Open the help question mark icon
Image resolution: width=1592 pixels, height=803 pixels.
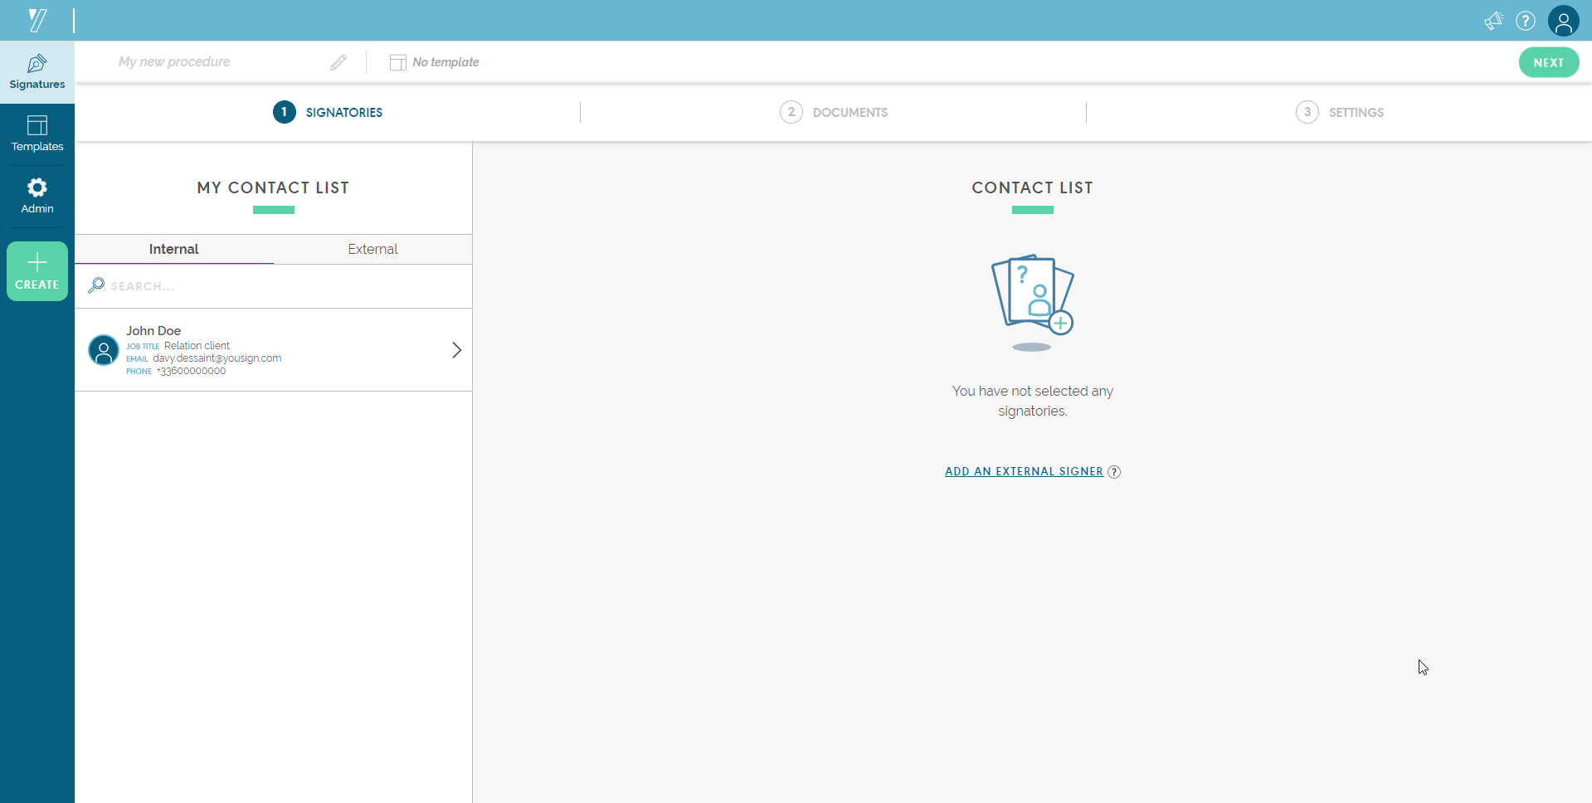tap(1526, 21)
